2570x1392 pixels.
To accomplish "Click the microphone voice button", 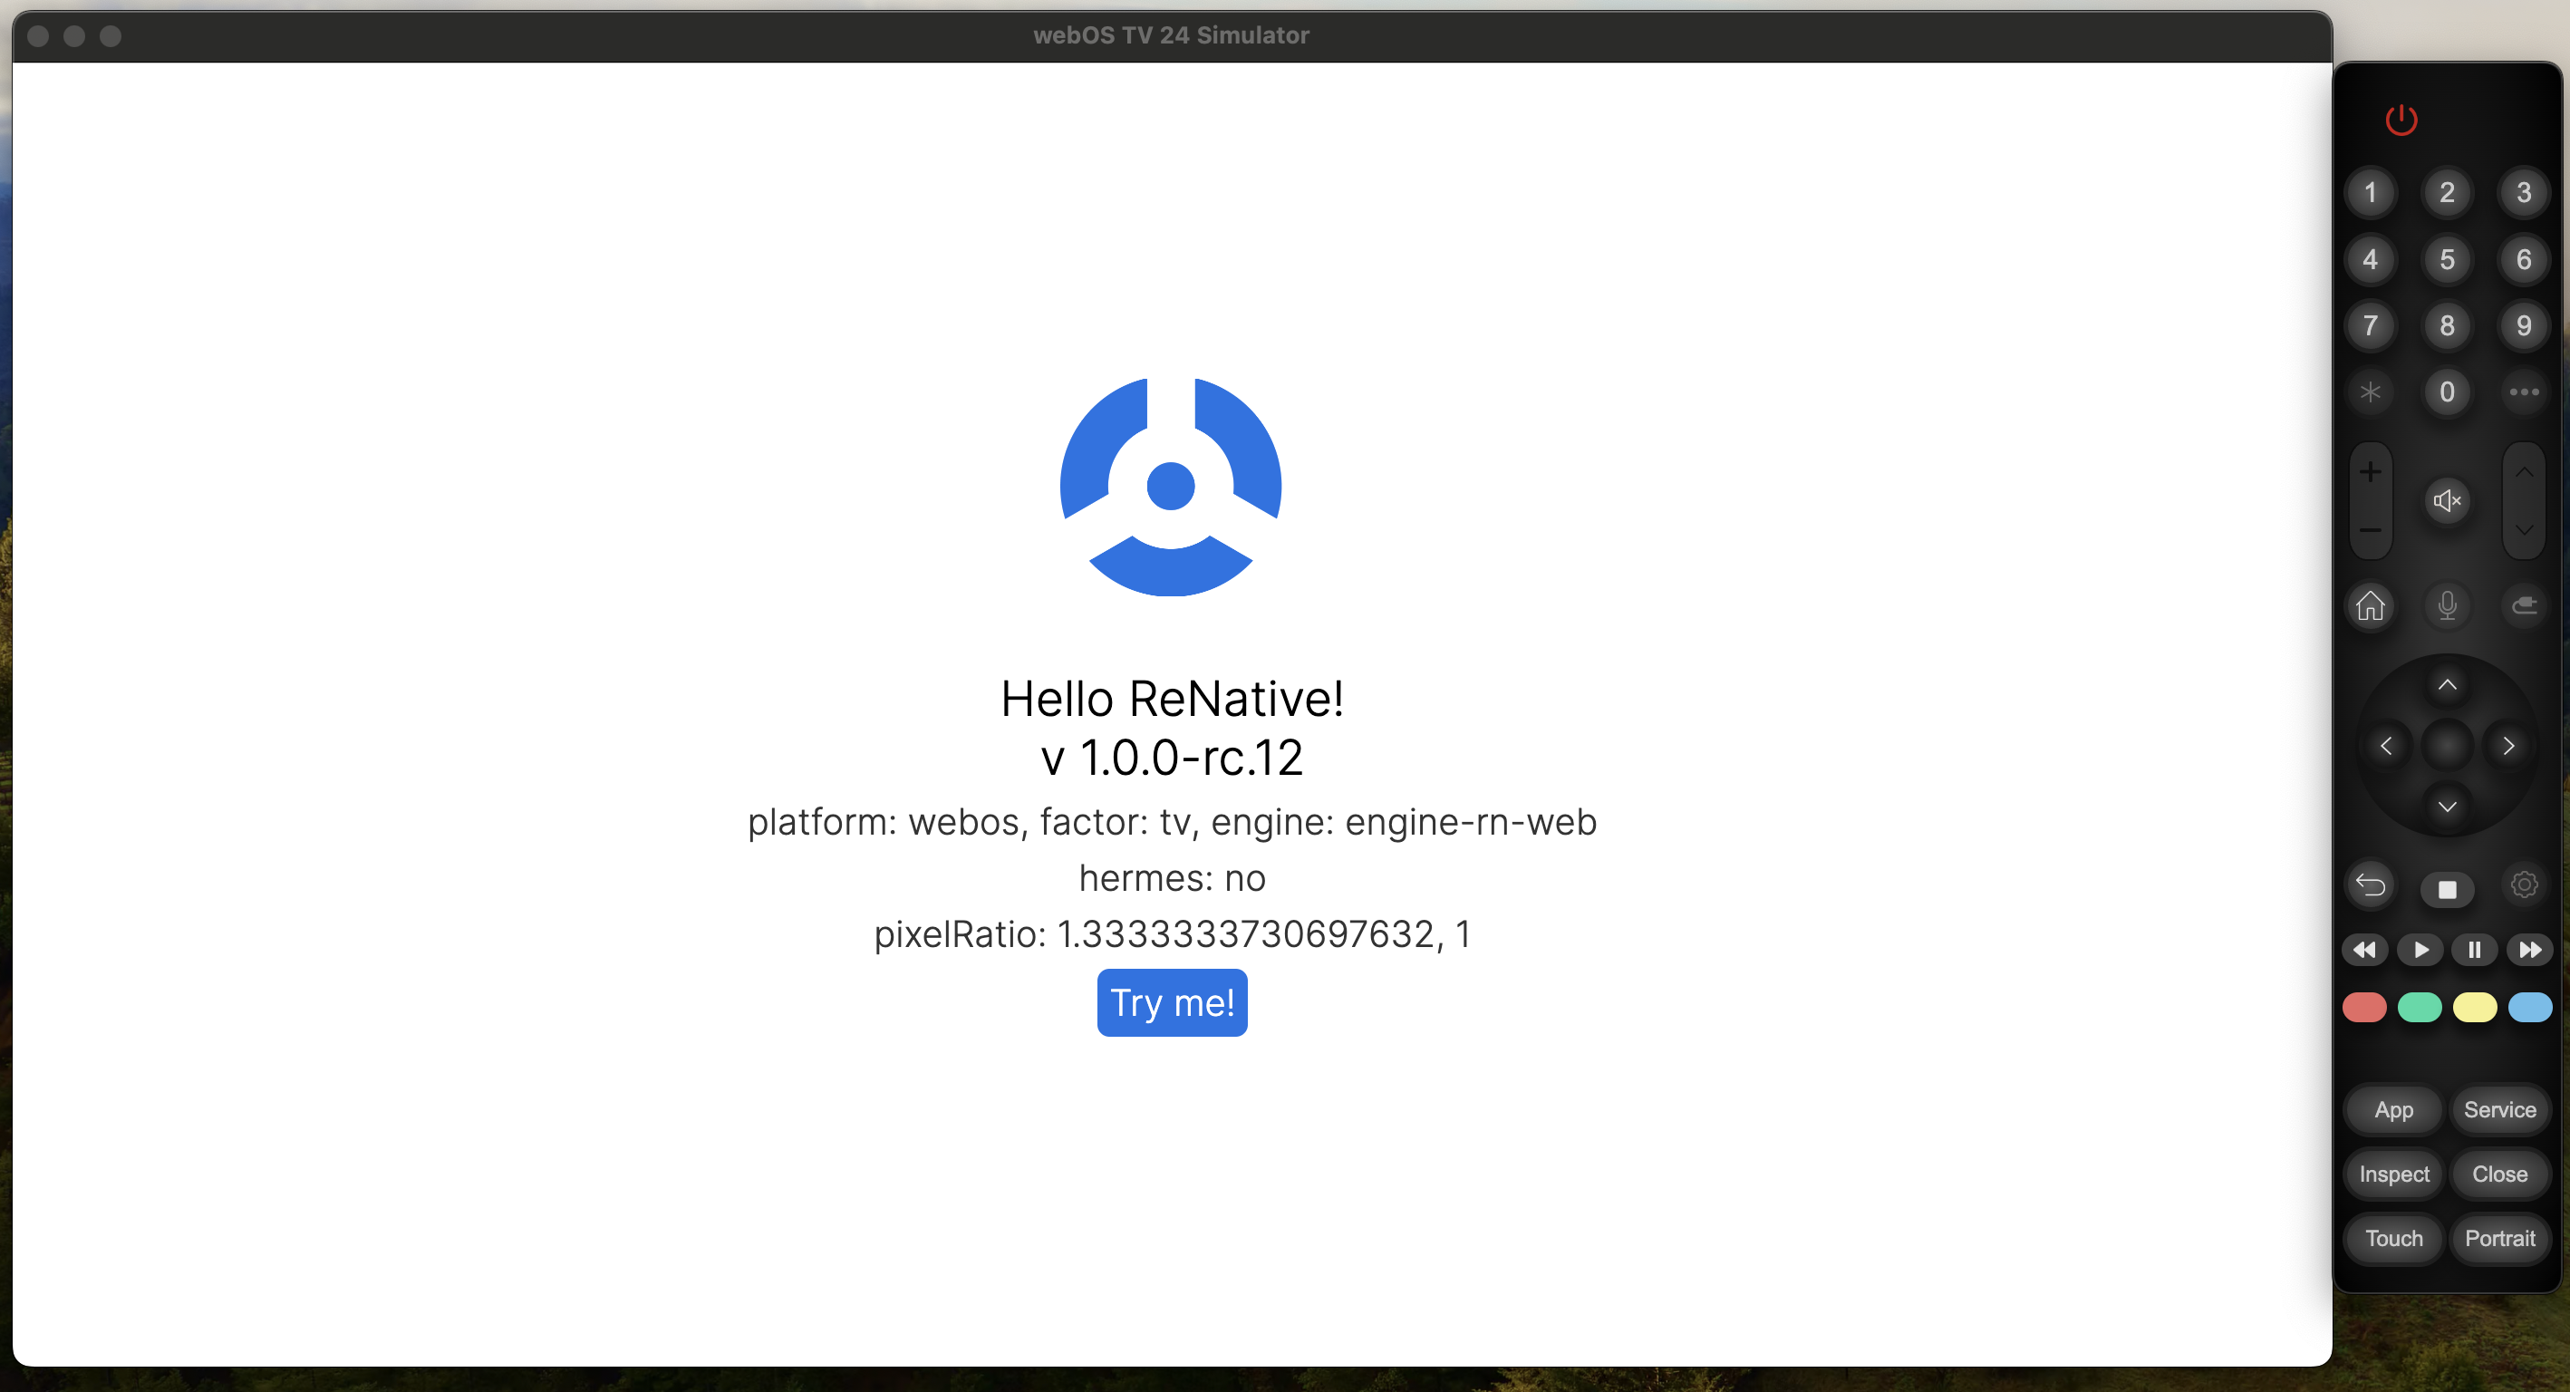I will pyautogui.click(x=2448, y=604).
